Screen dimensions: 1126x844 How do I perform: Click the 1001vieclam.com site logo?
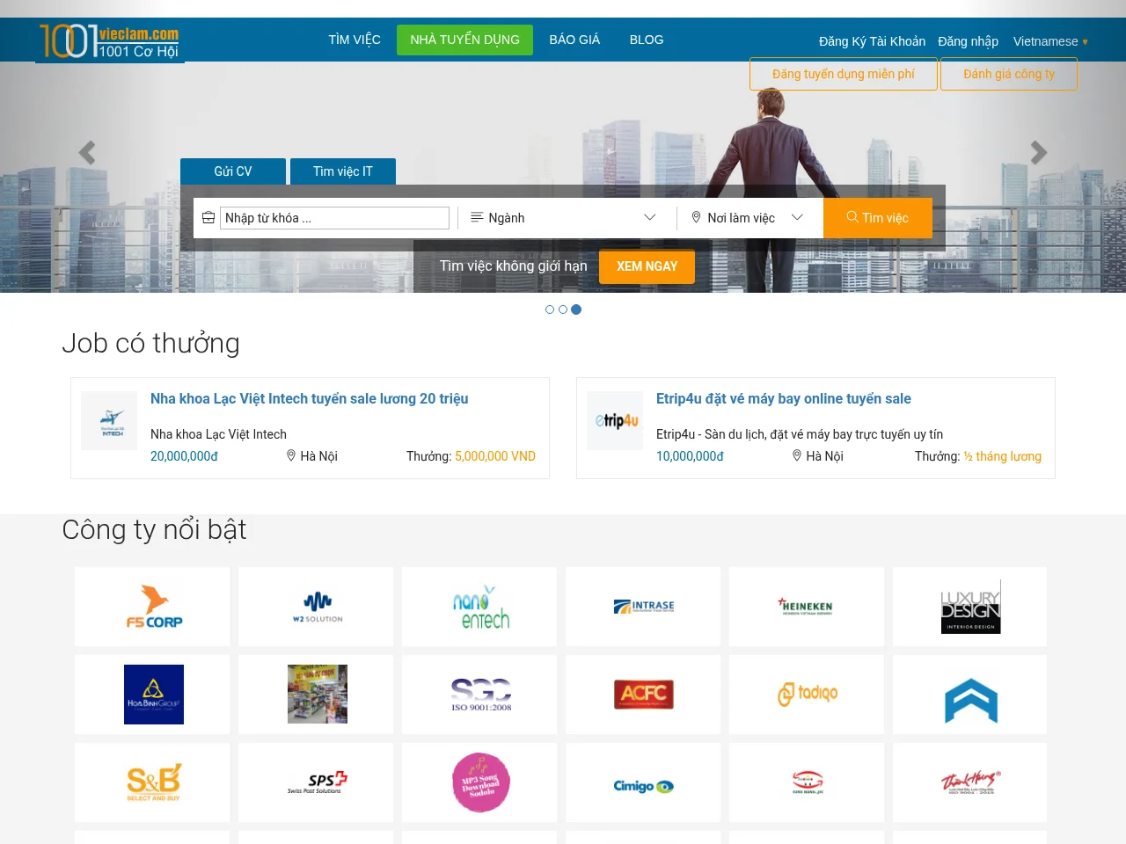click(110, 41)
